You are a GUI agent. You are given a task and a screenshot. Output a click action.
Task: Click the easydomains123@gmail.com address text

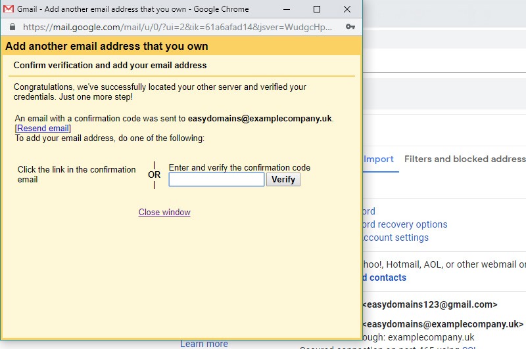pyautogui.click(x=430, y=304)
